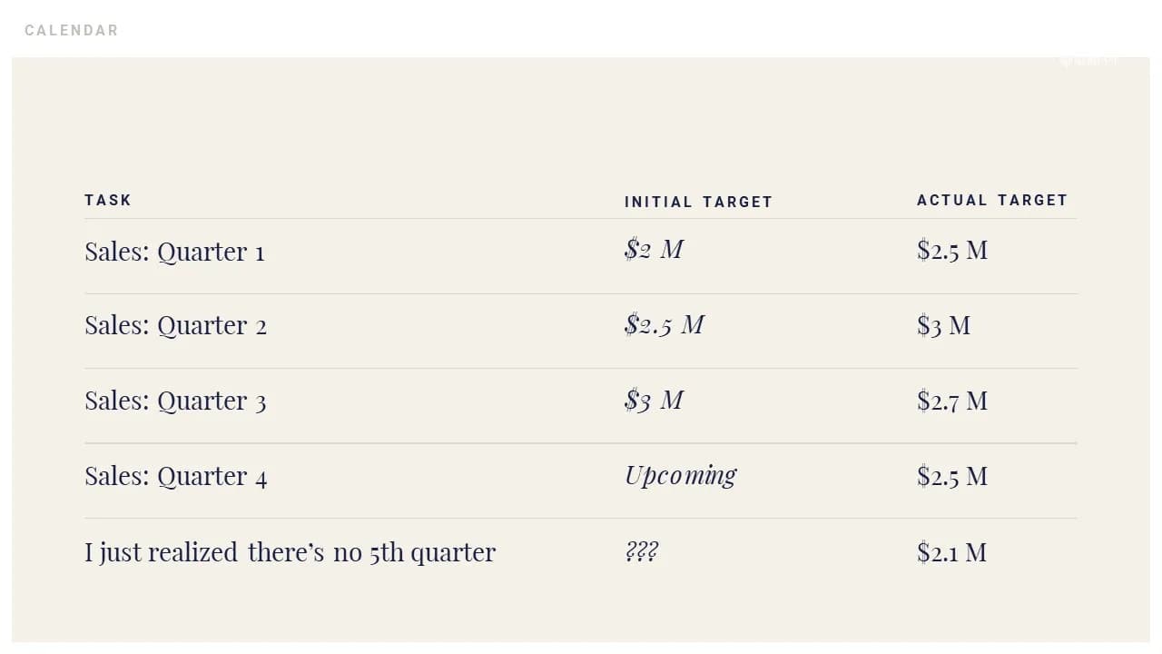
Task: Select the INITIAL TARGET column header
Action: pos(698,202)
